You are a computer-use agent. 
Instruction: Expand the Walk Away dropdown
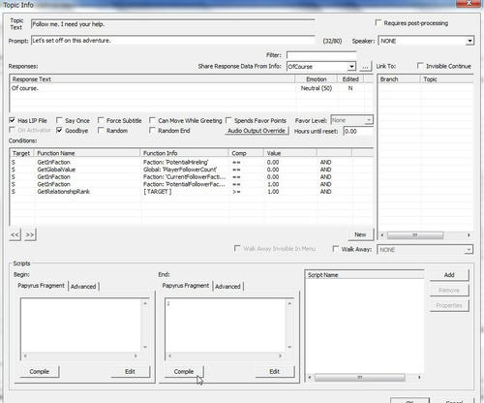[469, 250]
